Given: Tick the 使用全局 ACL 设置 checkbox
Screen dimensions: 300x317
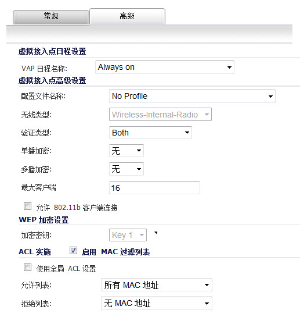Looking at the screenshot, I should pos(27,268).
